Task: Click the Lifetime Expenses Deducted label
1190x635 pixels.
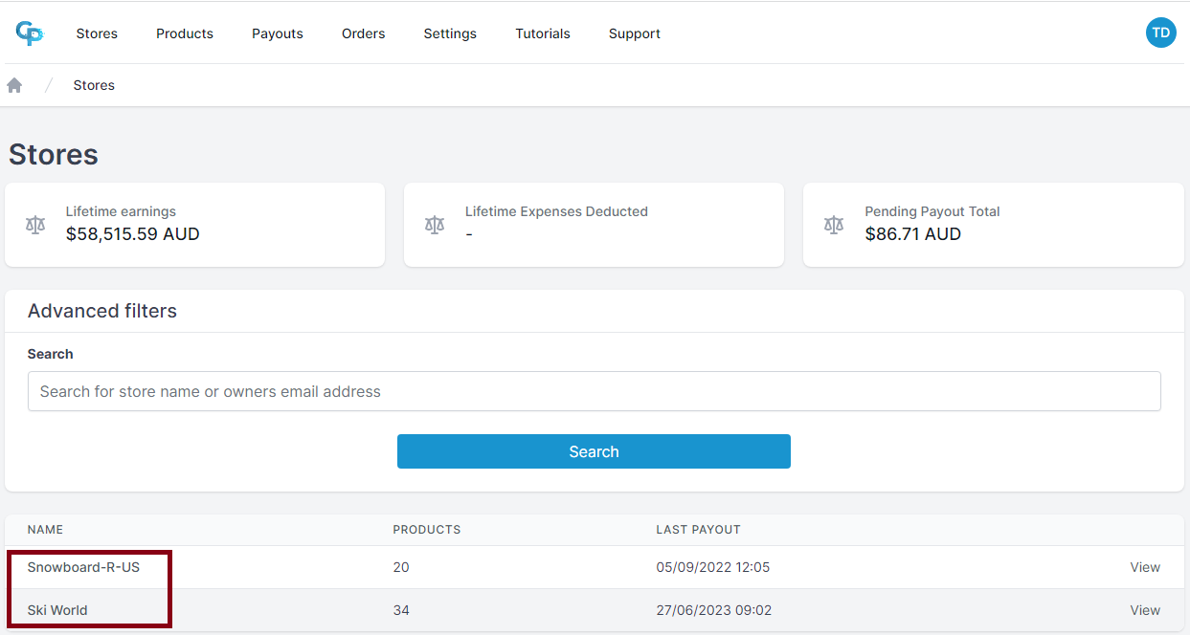Action: (556, 211)
